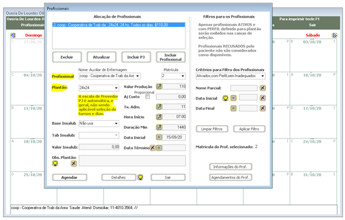The width and height of the screenshot is (345, 220).
Task: Select calendar day 17/10/20 in background window
Action: pos(312,108)
